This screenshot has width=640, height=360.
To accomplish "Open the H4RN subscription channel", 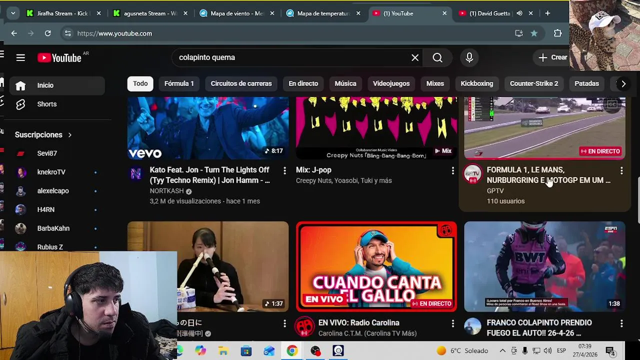I will coord(57,209).
